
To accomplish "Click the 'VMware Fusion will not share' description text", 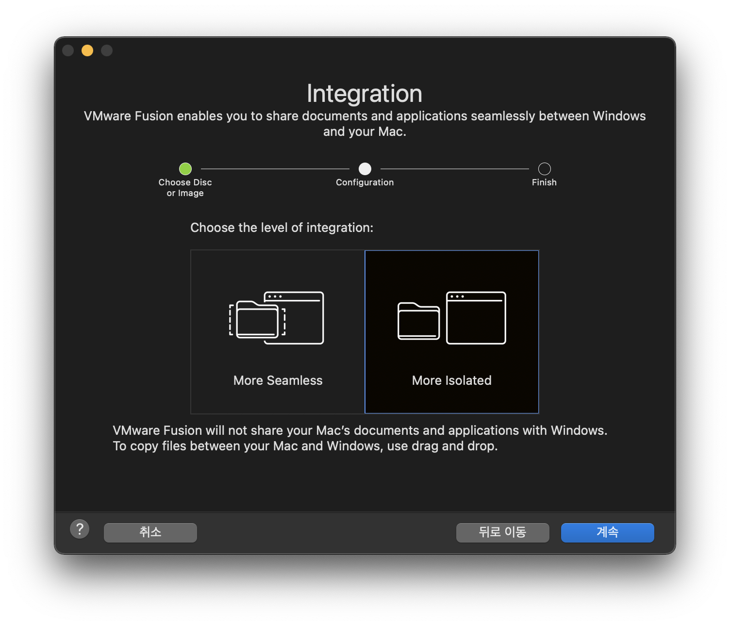I will [360, 438].
